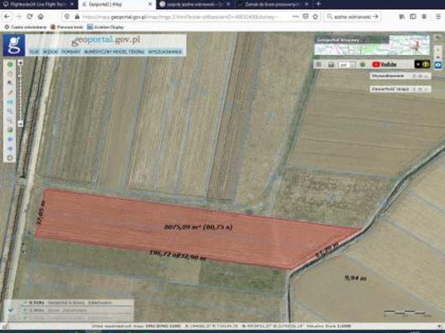The width and height of the screenshot is (445, 333).
Task: Open the Firefox account icon
Action: click(x=424, y=17)
